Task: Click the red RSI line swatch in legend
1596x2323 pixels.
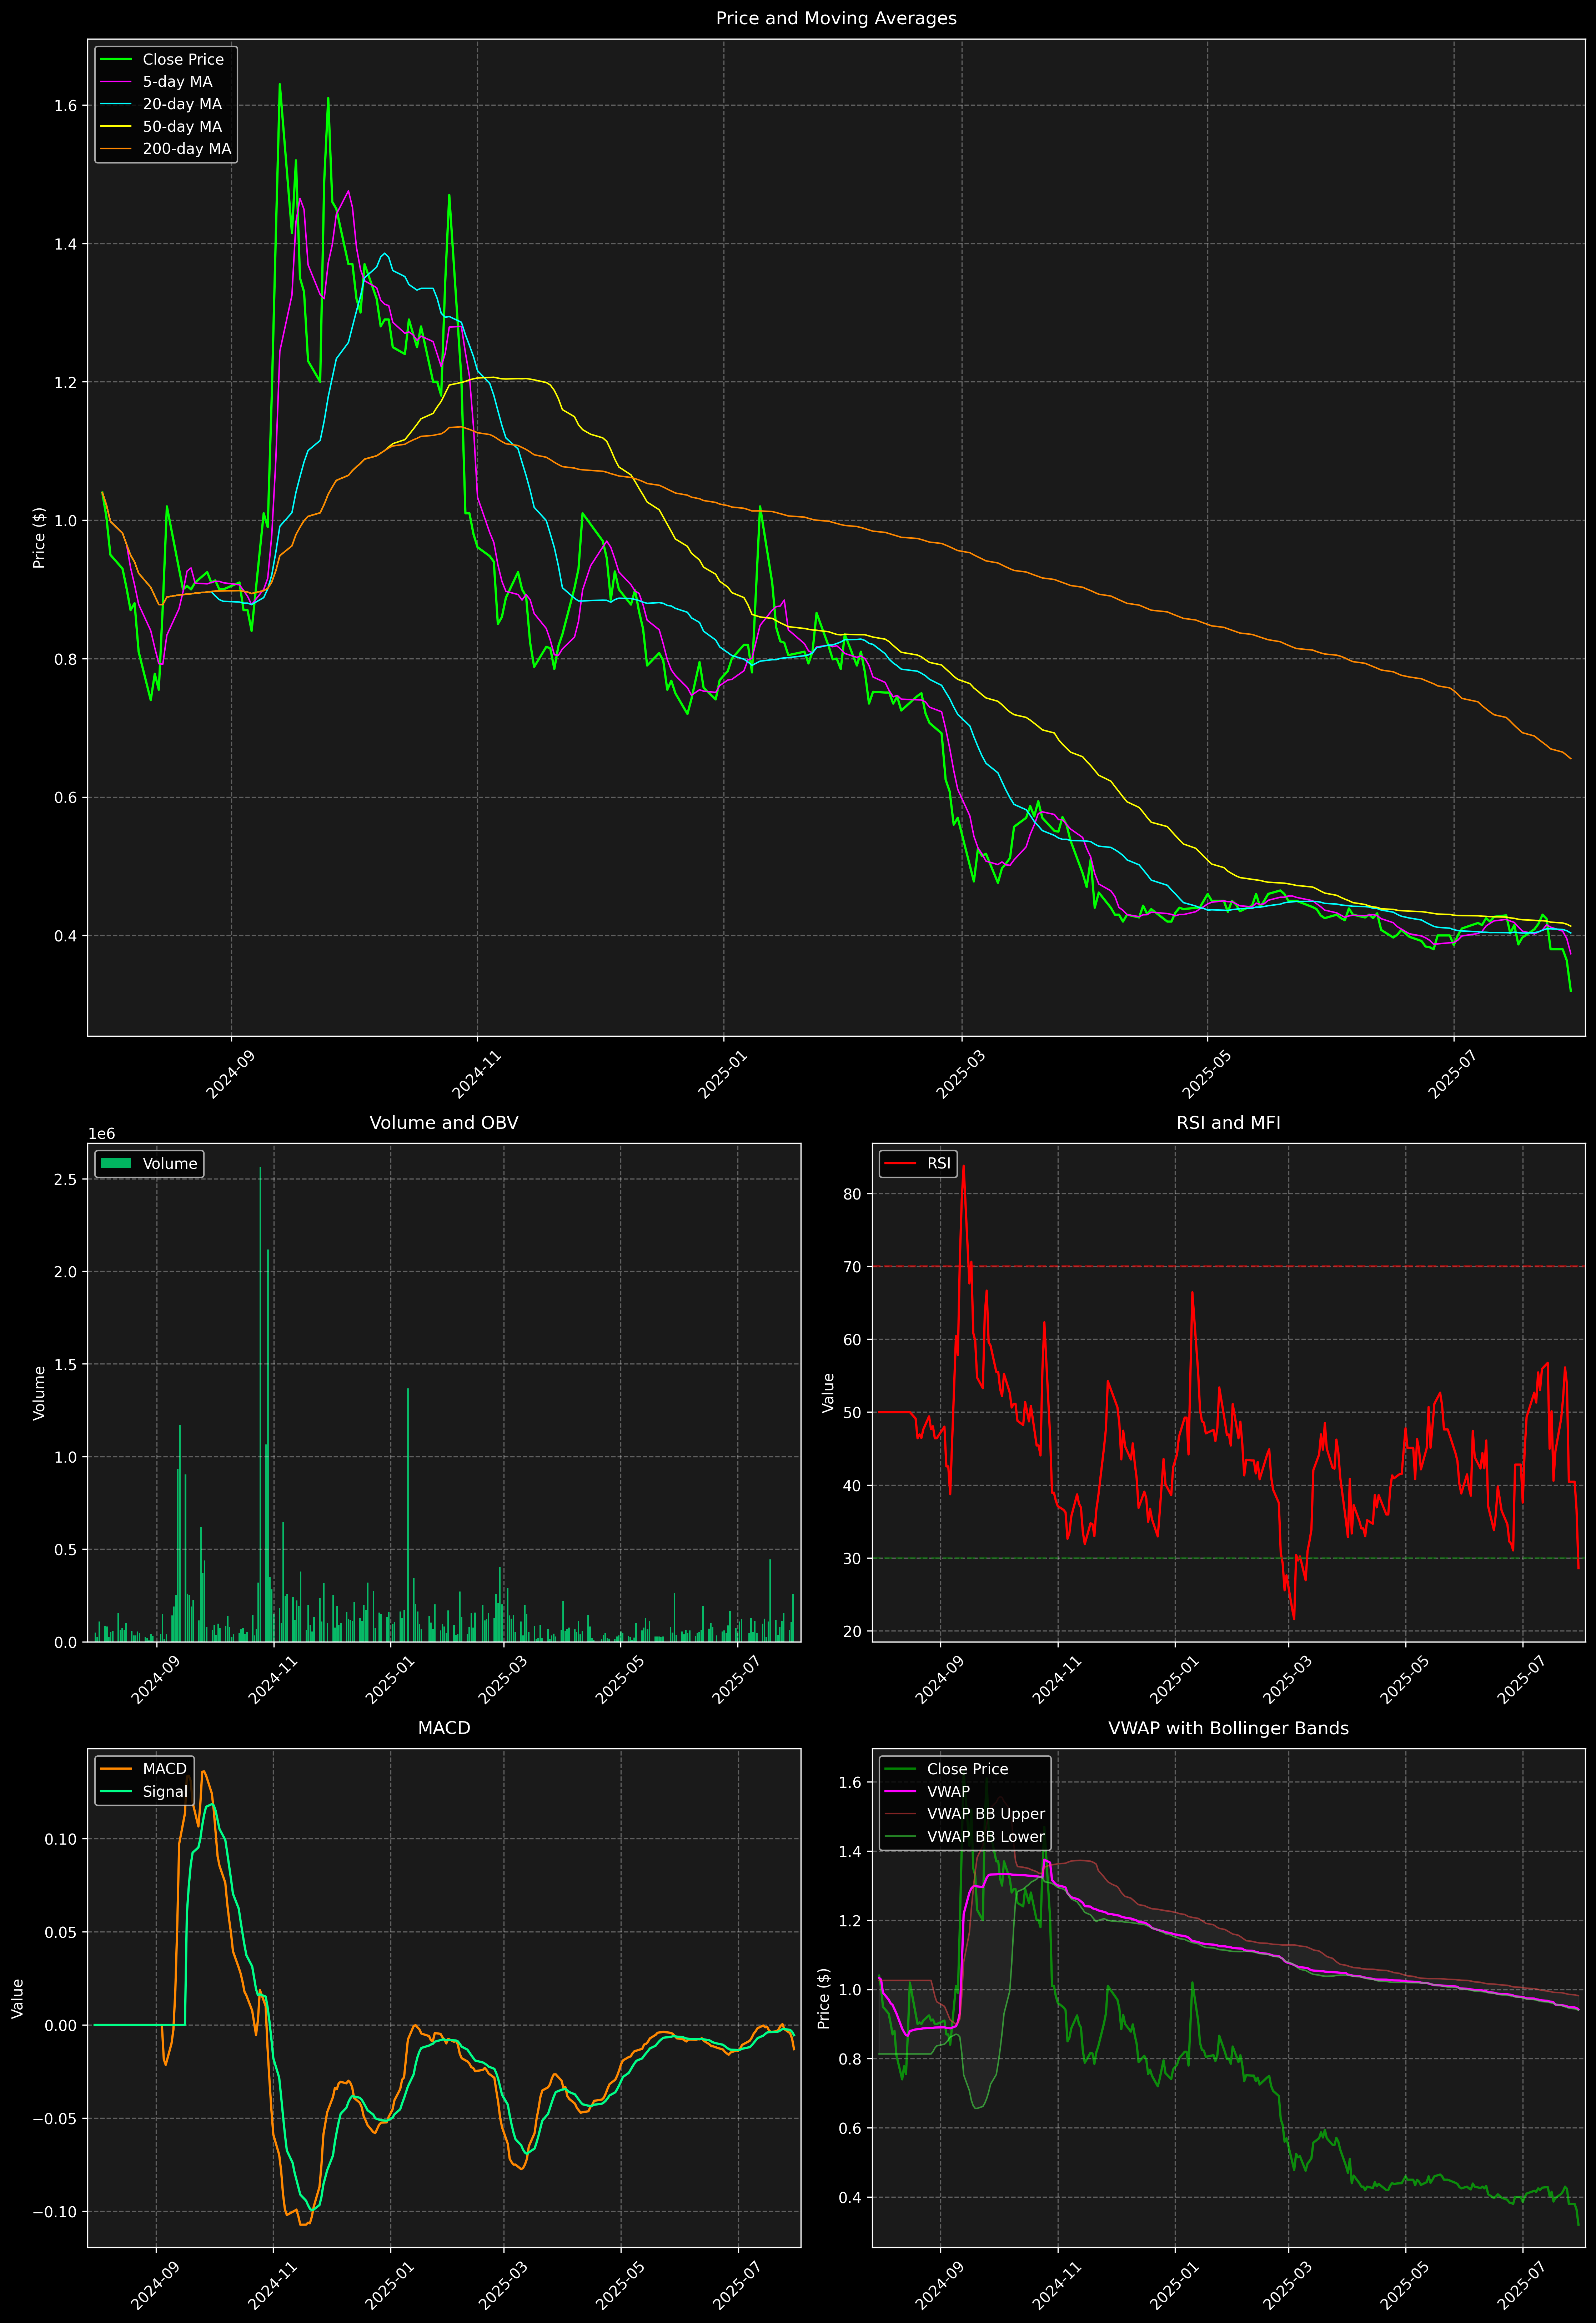Action: [x=901, y=1163]
